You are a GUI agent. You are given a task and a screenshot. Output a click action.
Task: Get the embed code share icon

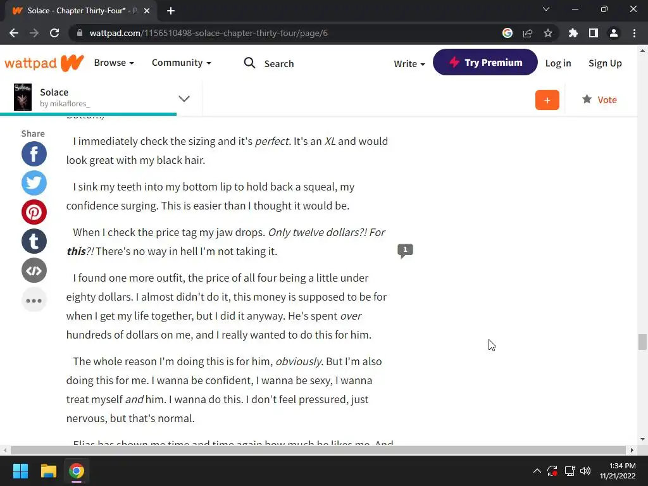[34, 270]
